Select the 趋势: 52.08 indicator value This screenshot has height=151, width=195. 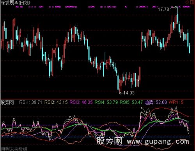(156, 102)
